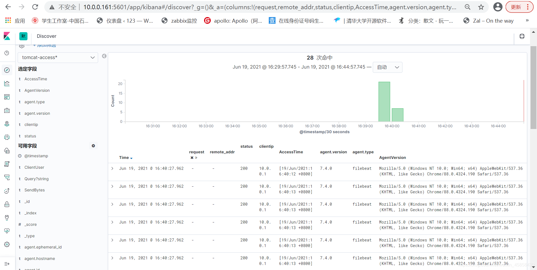Expand the fifth log row
The width and height of the screenshot is (537, 270).
[x=112, y=240]
